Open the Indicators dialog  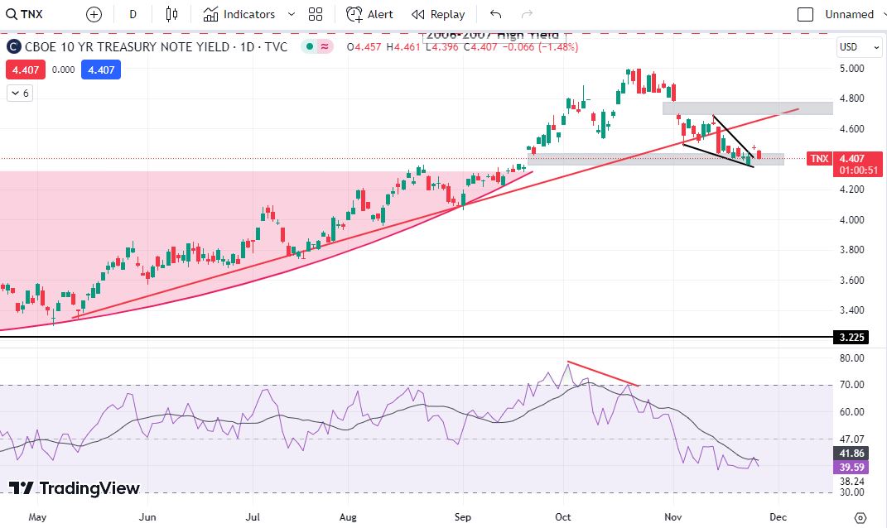click(239, 14)
